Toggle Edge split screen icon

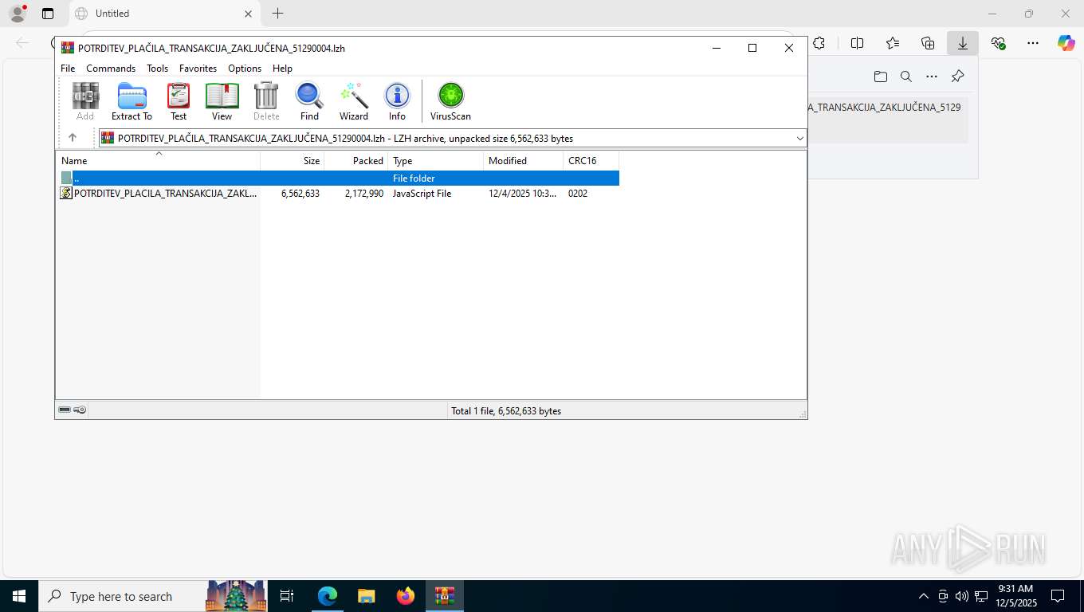point(858,43)
